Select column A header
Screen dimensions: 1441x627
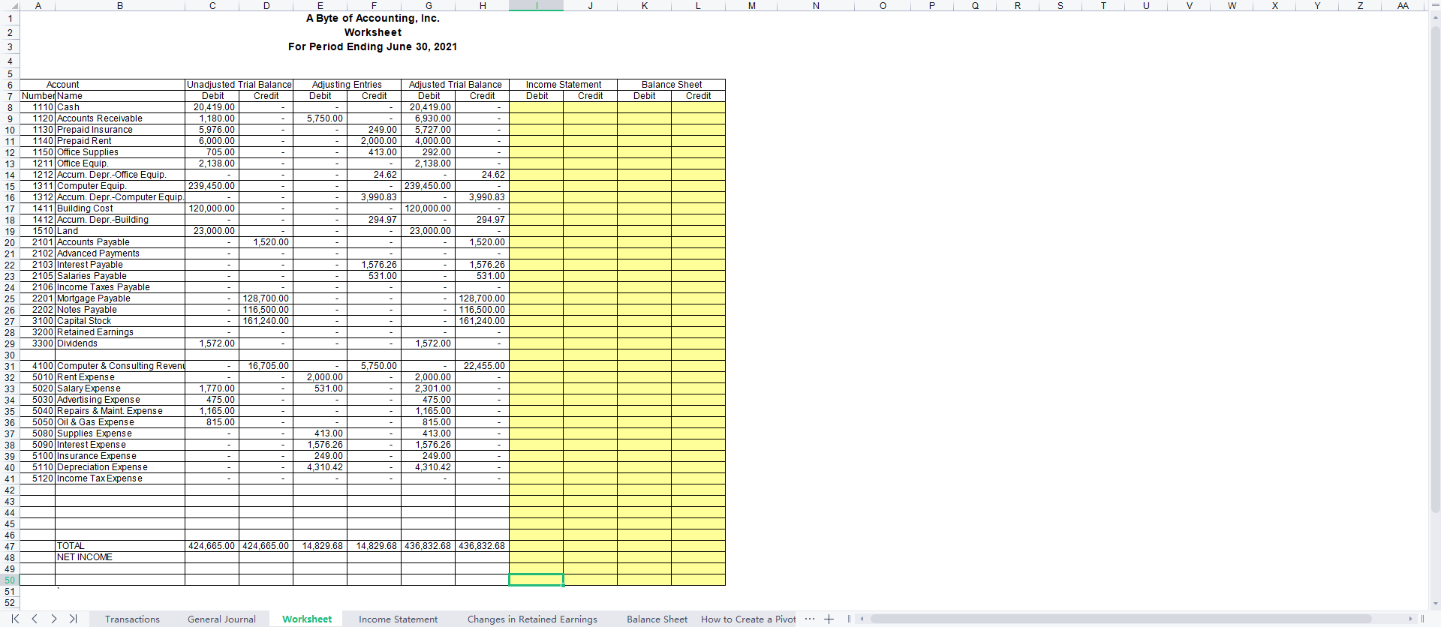(38, 5)
